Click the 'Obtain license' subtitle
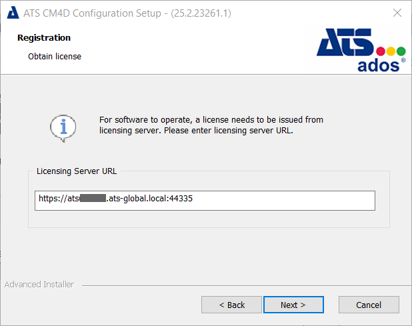Image resolution: width=412 pixels, height=326 pixels. 55,57
